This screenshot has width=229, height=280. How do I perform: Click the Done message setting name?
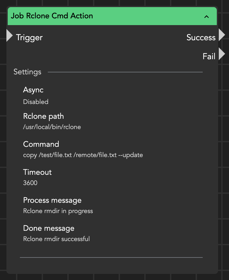click(x=48, y=228)
